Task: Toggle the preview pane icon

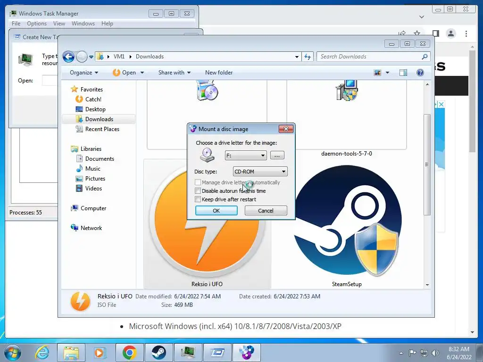Action: [403, 73]
